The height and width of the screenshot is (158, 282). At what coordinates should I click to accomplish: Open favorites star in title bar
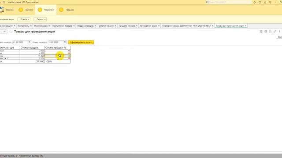(265, 2)
